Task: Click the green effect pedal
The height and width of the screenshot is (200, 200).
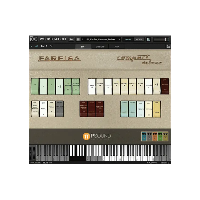Action: click(160, 136)
